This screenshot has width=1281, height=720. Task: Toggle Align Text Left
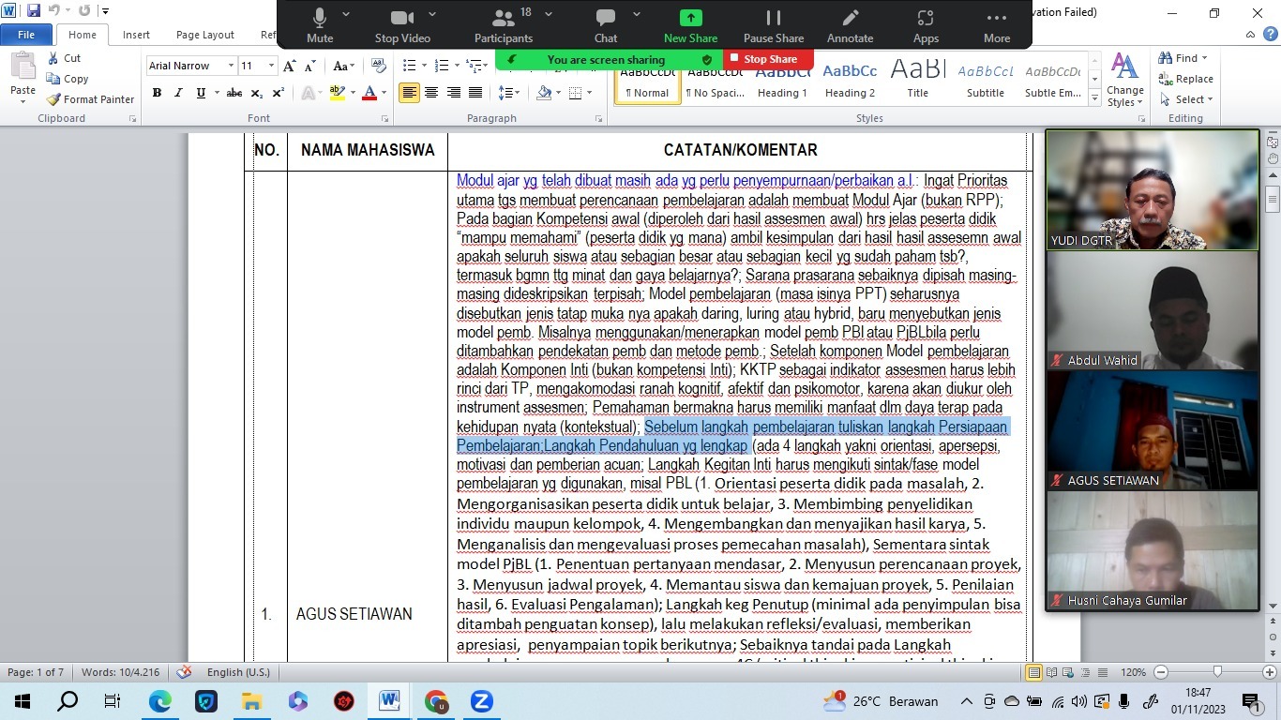coord(409,93)
